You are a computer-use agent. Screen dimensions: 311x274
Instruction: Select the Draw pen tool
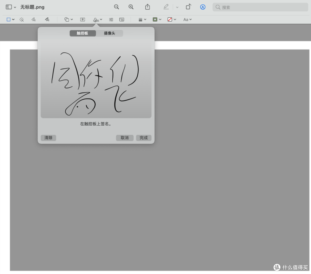47,19
